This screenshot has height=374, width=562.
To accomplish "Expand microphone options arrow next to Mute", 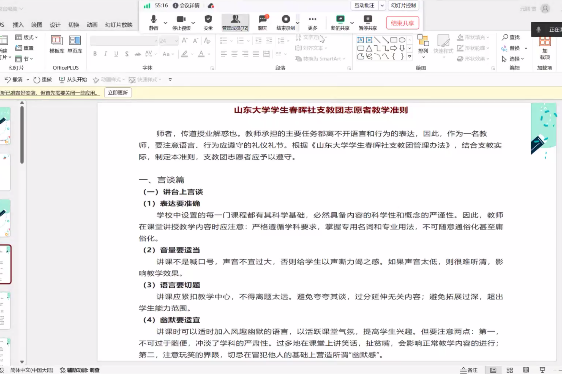I will click(x=165, y=23).
